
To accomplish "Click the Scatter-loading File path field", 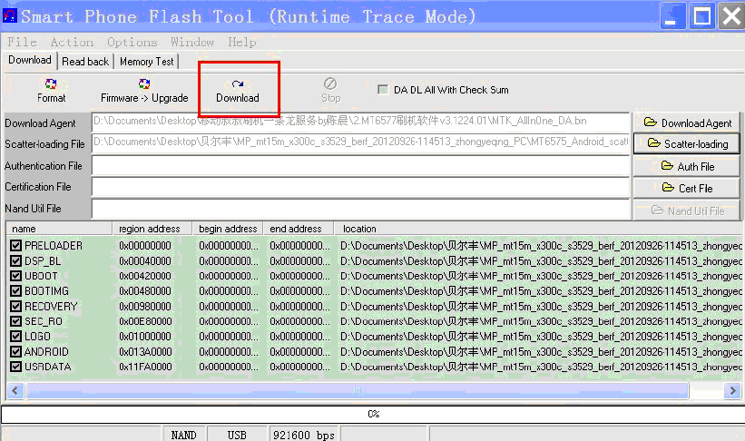I will click(360, 143).
